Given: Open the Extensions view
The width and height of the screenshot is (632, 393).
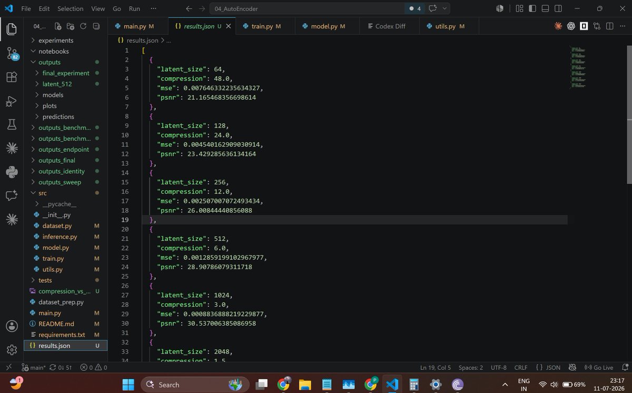Looking at the screenshot, I should click(x=12, y=77).
